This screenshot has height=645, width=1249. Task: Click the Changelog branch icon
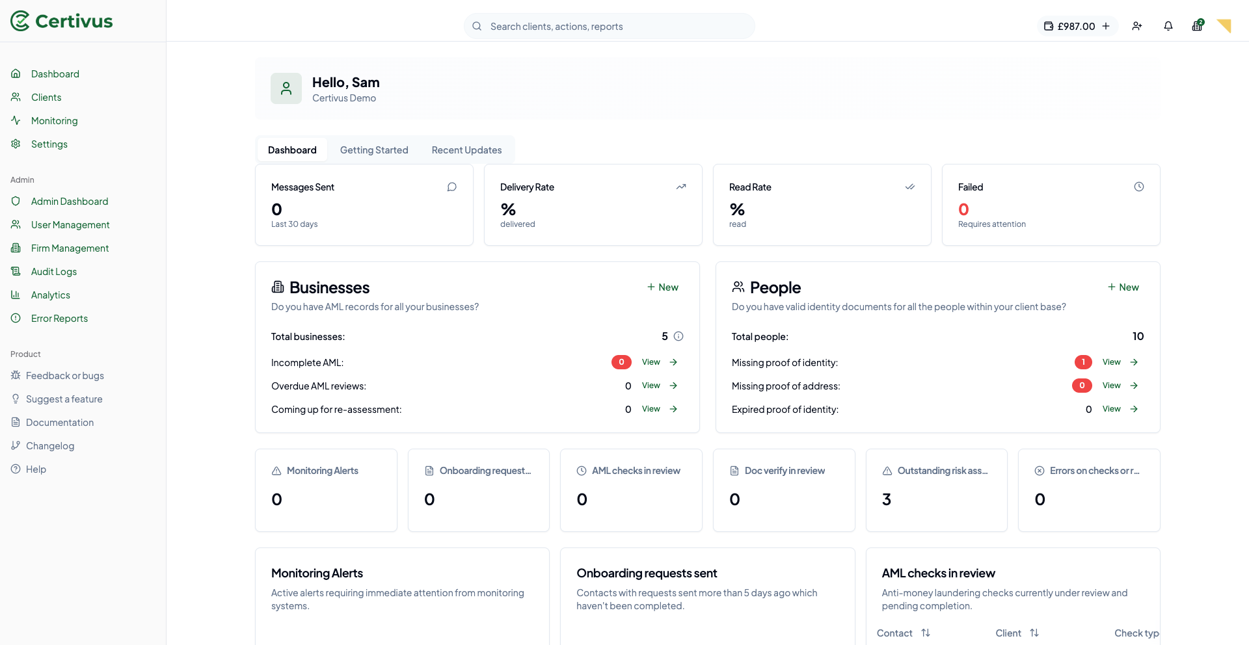[x=16, y=445]
